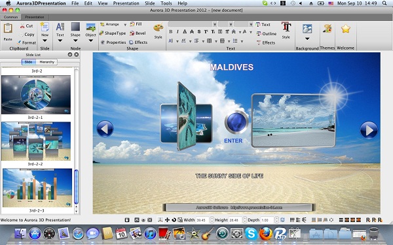393x245 pixels.
Task: Click the Cut button
Action: coord(27,25)
